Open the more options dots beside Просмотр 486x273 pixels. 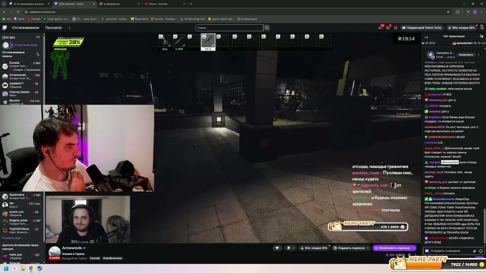tap(69, 28)
